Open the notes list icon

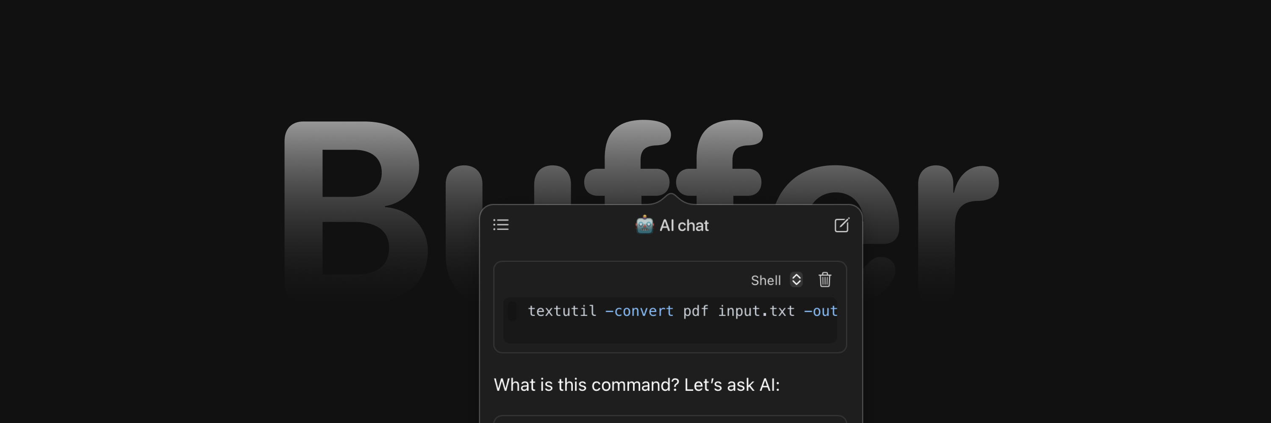(x=501, y=225)
